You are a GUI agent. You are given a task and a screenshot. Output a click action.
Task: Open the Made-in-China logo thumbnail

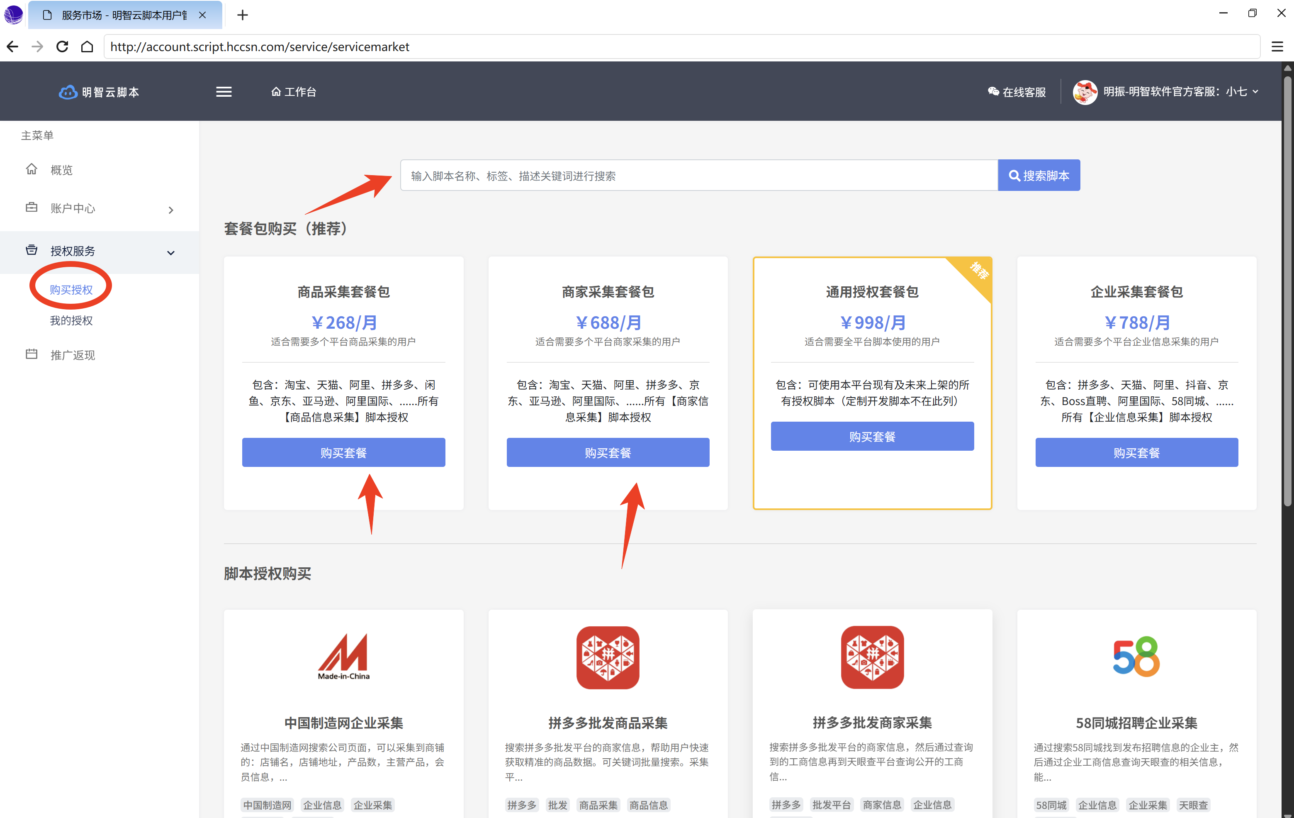click(x=343, y=657)
